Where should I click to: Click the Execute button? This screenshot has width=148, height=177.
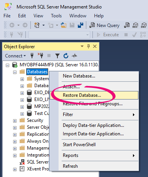pos(108,35)
